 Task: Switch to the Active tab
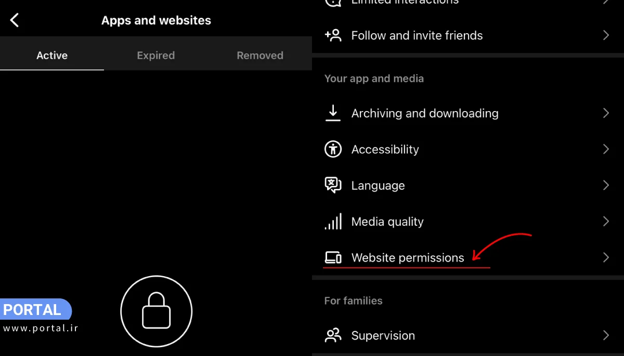[52, 56]
